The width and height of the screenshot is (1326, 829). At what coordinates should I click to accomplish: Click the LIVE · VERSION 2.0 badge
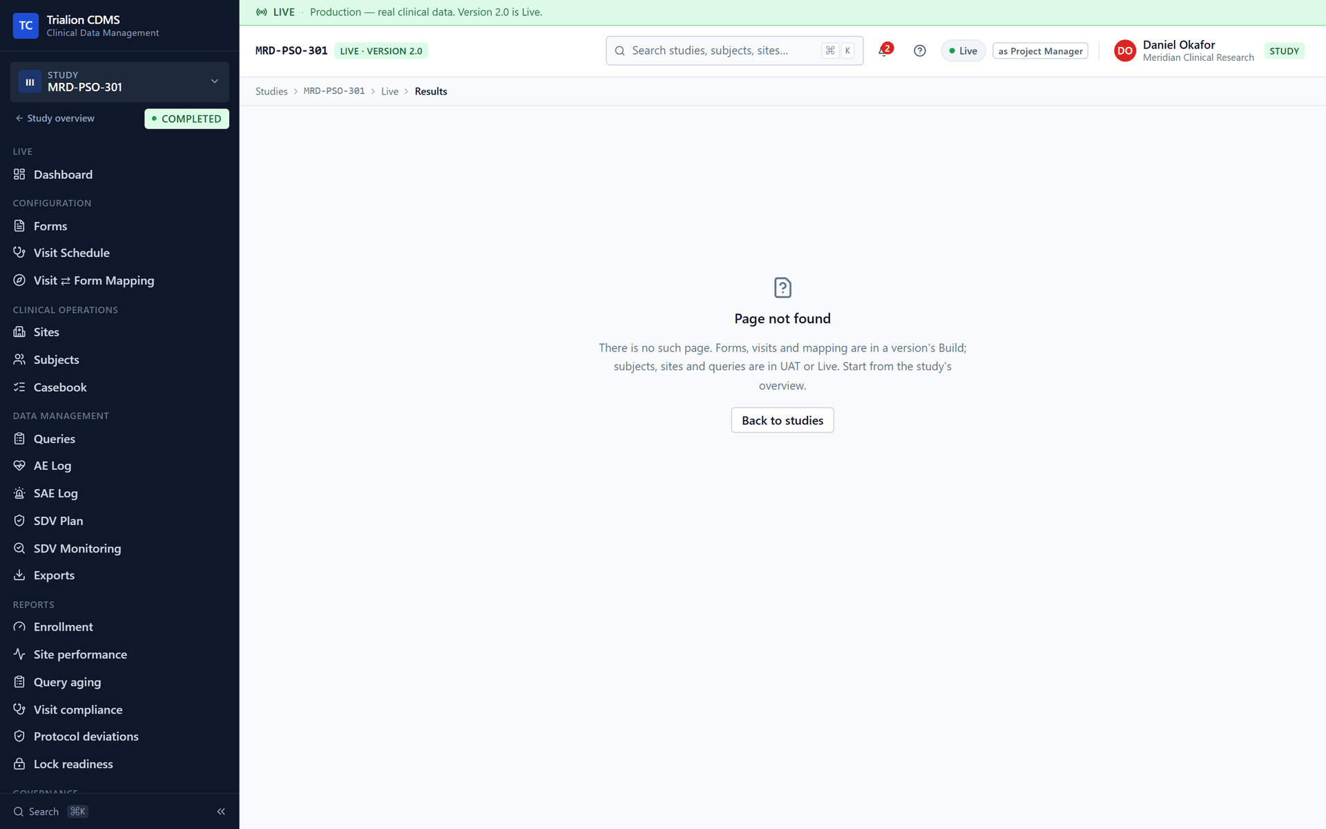click(x=381, y=51)
